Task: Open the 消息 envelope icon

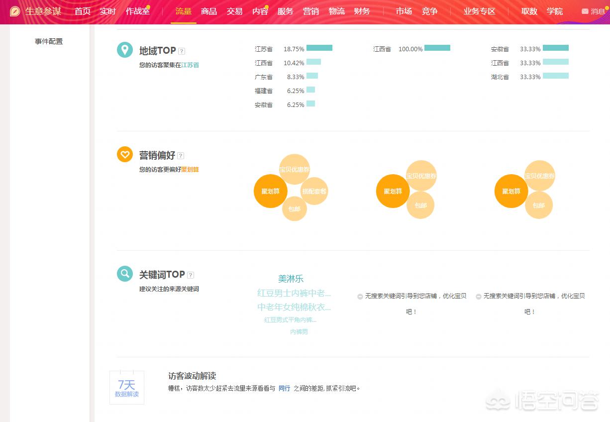Action: pos(585,11)
